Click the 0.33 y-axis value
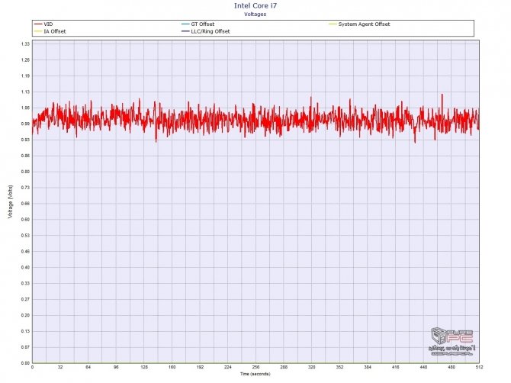This screenshot has width=511, height=383. (x=25, y=284)
